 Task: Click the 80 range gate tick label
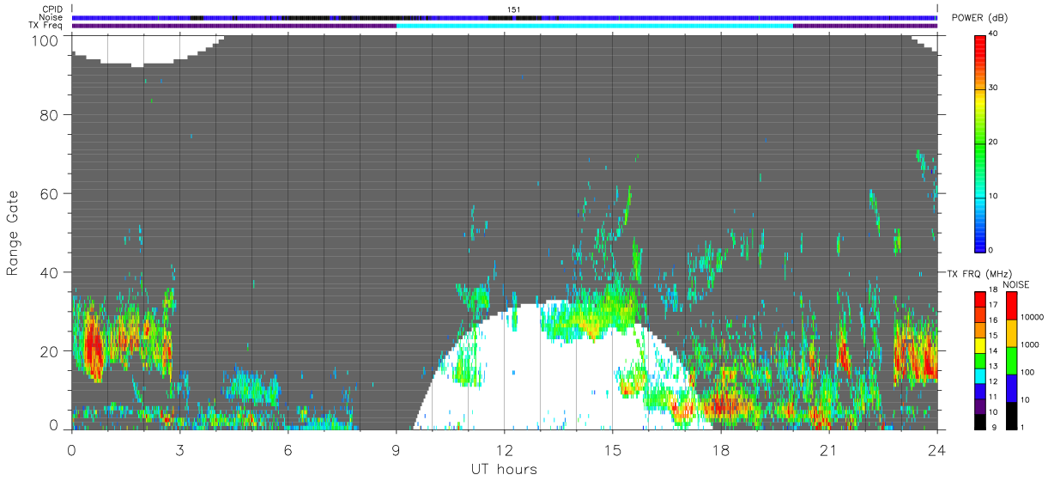point(48,114)
